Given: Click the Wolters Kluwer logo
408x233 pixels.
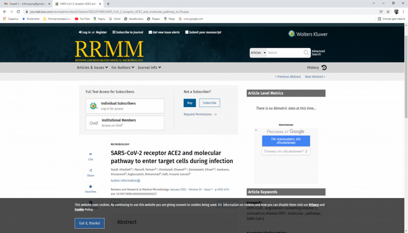Looking at the screenshot, I should click(308, 34).
